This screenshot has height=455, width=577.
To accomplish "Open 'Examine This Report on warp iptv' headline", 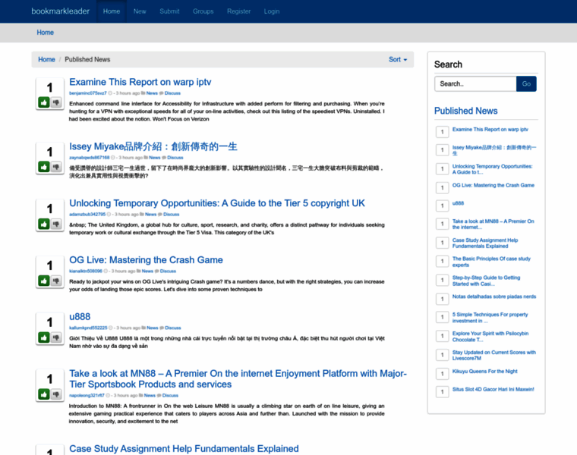I will (140, 82).
